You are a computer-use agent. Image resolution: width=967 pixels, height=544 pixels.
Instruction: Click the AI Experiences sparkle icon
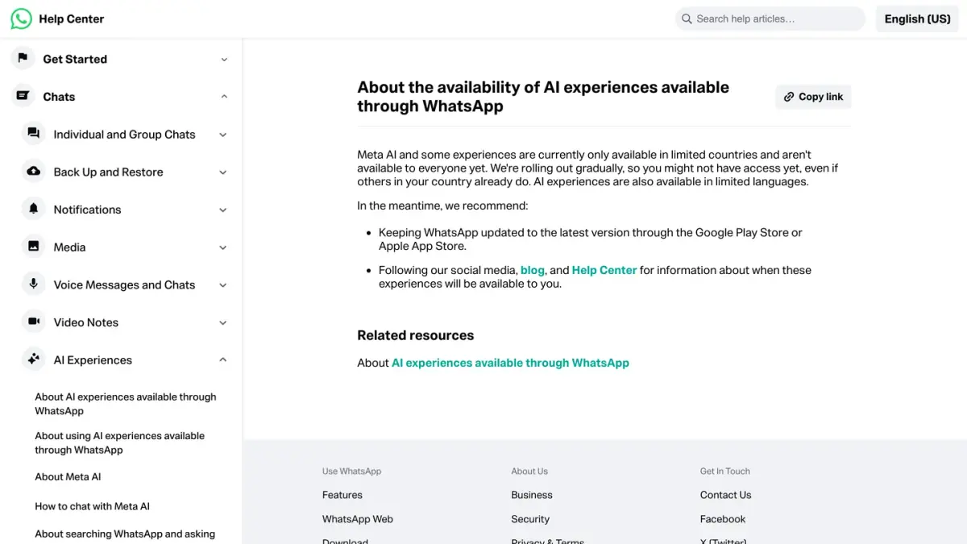tap(33, 359)
